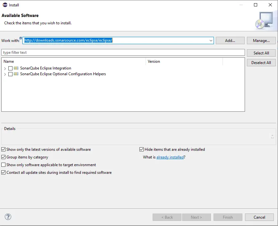Maximize the Install dialog window
Screen dimensions: 278x226
point(256,5)
